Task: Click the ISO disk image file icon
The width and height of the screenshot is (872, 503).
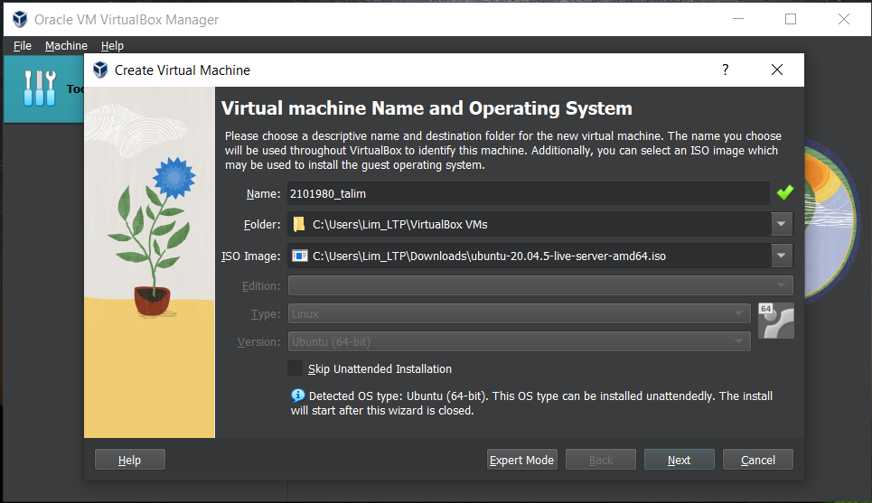Action: 299,256
